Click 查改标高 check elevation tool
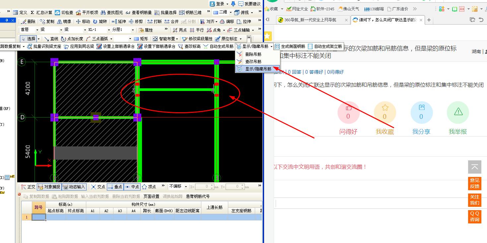This screenshot has width=487, height=243. 189,46
